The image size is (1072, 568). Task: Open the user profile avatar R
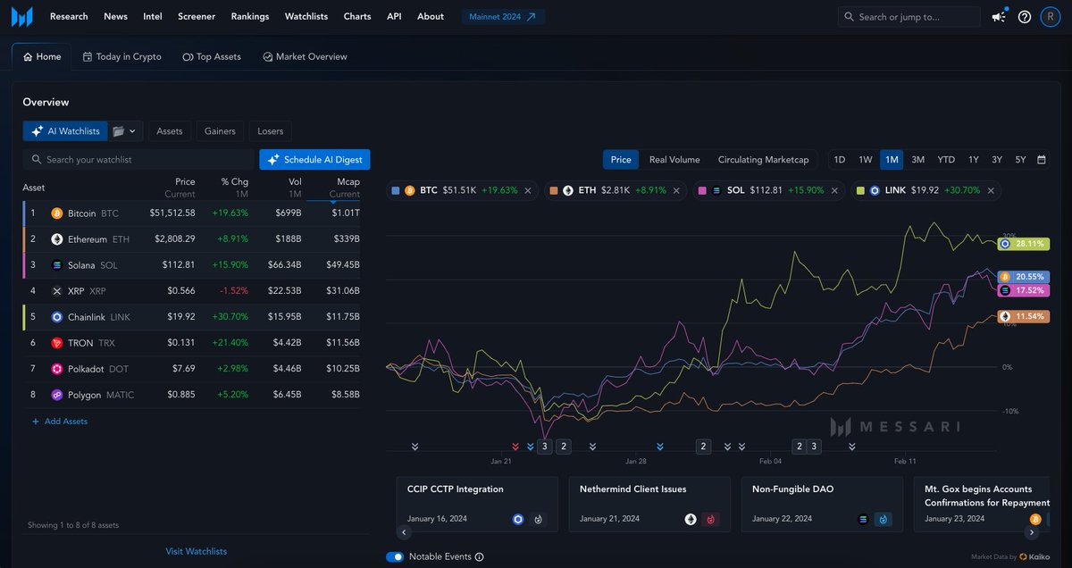tap(1051, 16)
